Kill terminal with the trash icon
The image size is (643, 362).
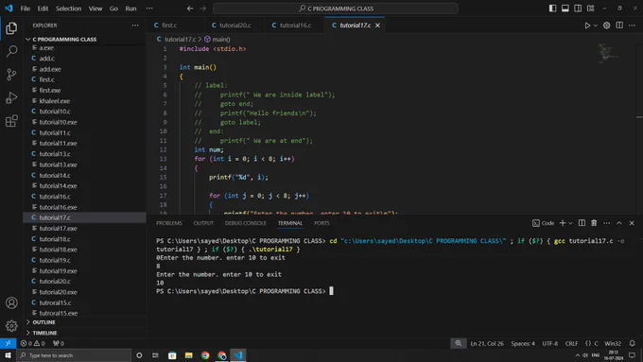tap(594, 223)
